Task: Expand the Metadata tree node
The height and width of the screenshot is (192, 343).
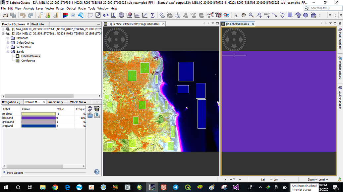Action: [x=7, y=38]
